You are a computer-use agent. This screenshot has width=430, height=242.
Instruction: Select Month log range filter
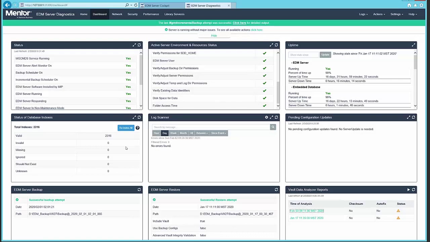point(183,133)
